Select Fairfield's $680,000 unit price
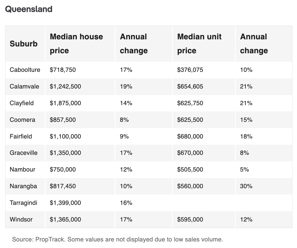The image size is (297, 248). [190, 137]
